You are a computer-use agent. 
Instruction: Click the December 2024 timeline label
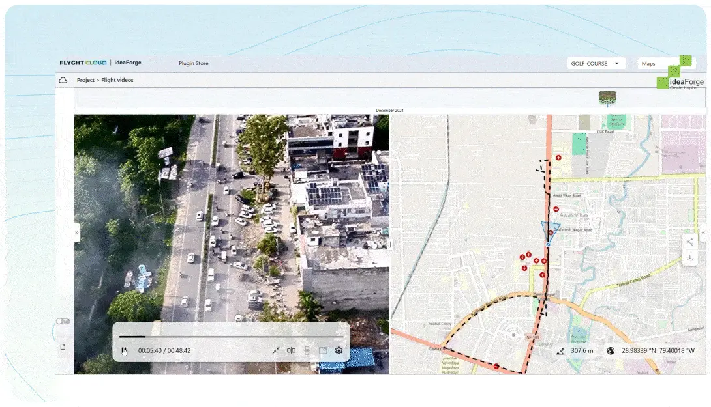(389, 111)
